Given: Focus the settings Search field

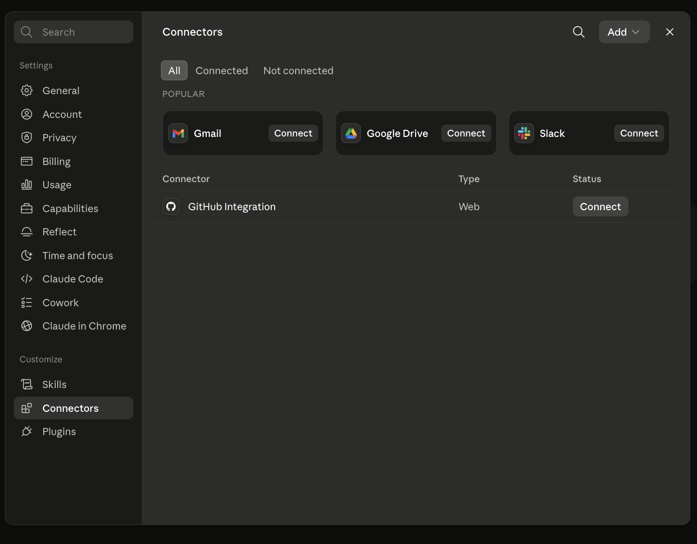Looking at the screenshot, I should [73, 32].
